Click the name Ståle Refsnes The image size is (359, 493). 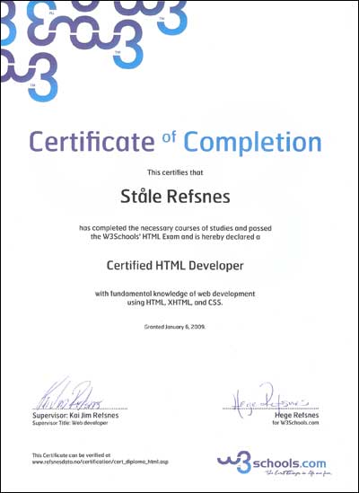click(x=175, y=197)
